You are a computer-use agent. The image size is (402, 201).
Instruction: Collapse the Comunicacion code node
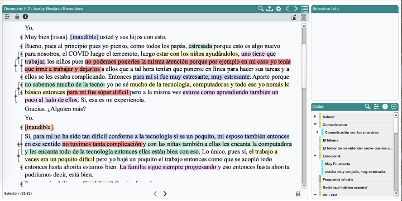(x=315, y=125)
